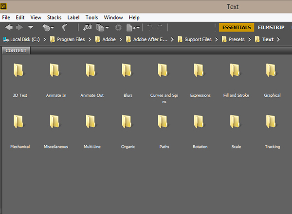Select the Tracking folder
The height and width of the screenshot is (214, 292).
tap(272, 123)
